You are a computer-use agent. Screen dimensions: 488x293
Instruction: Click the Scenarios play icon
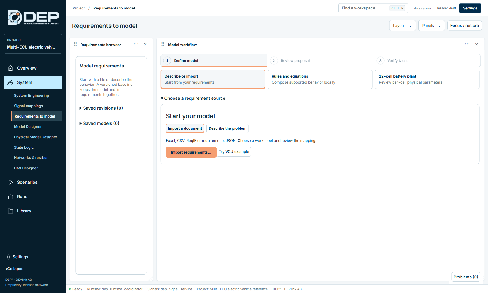click(x=10, y=182)
